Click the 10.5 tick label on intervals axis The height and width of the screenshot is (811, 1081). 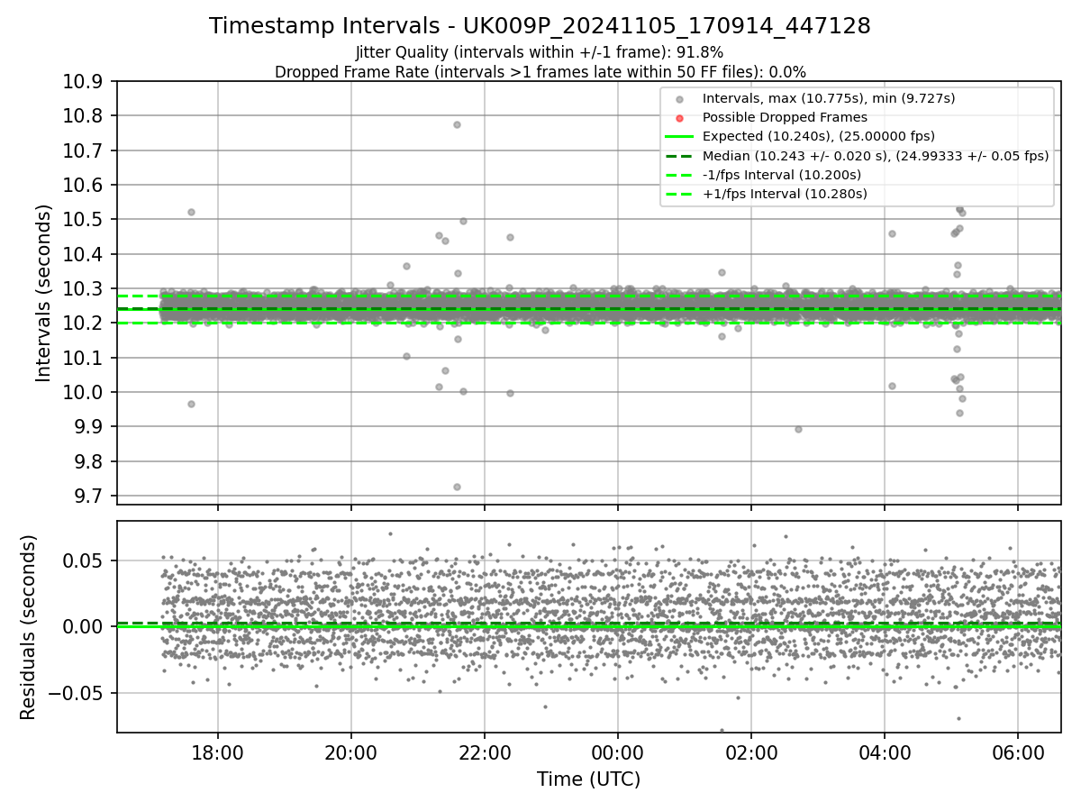pyautogui.click(x=84, y=220)
